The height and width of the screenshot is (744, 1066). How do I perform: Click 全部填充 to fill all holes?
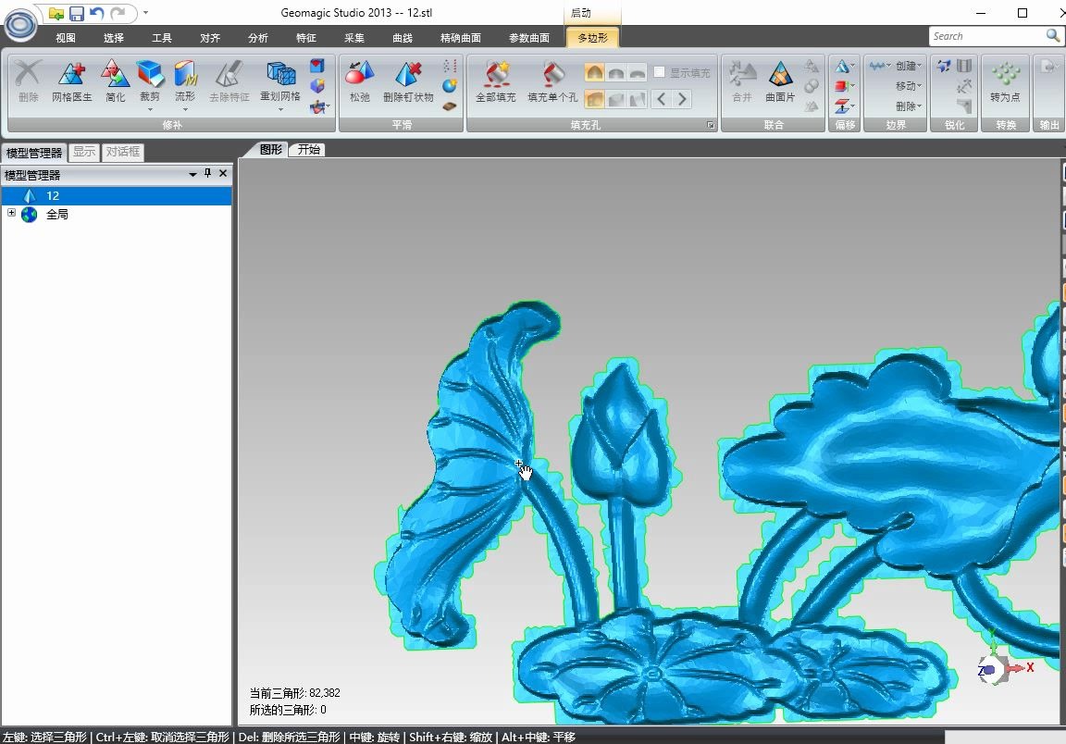(x=496, y=83)
